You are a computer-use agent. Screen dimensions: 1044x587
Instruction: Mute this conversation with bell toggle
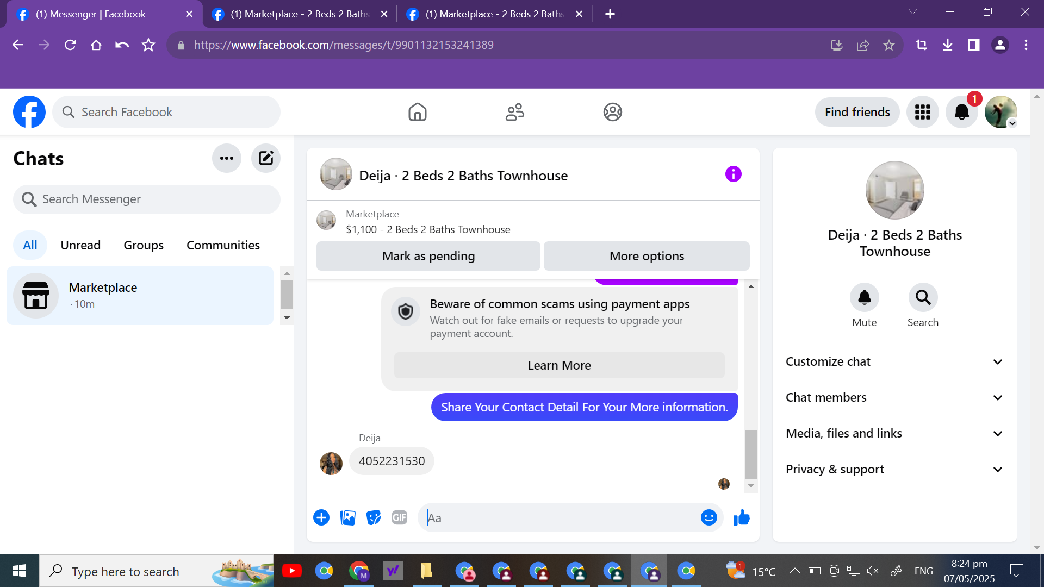(x=864, y=297)
